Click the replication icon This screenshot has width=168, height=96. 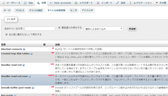tap(130, 3)
